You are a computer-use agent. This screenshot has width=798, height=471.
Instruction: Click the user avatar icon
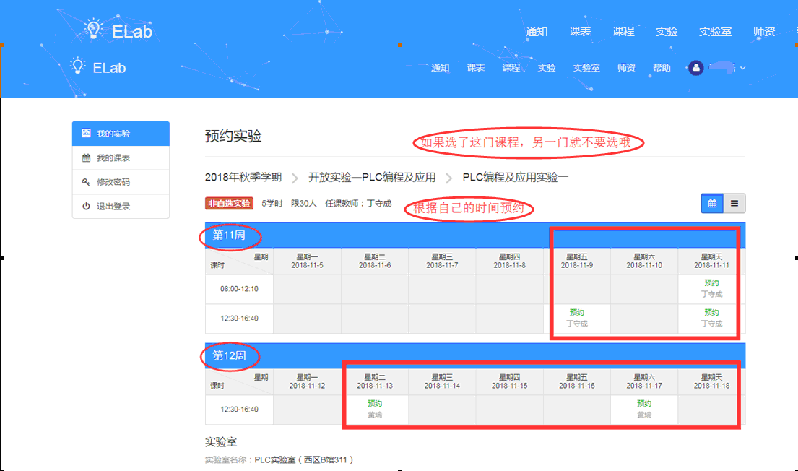pyautogui.click(x=695, y=68)
